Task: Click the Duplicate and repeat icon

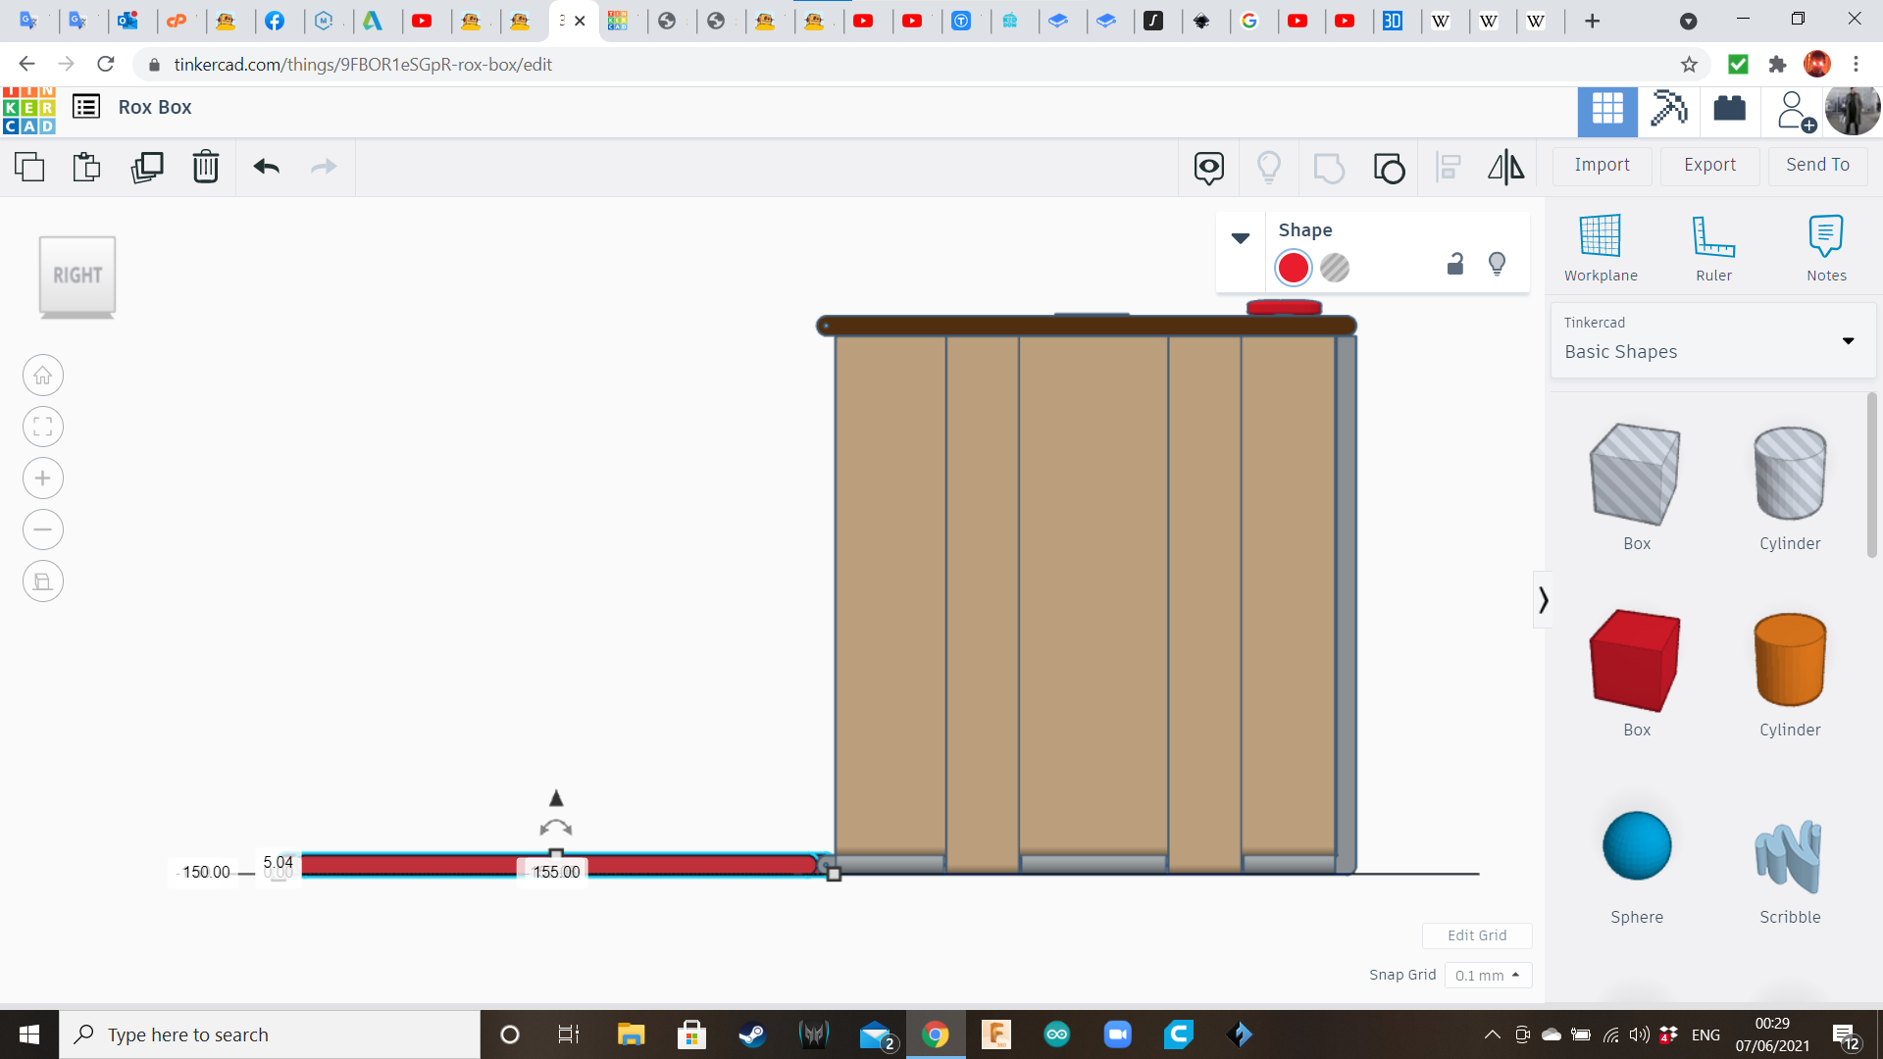Action: (x=147, y=167)
